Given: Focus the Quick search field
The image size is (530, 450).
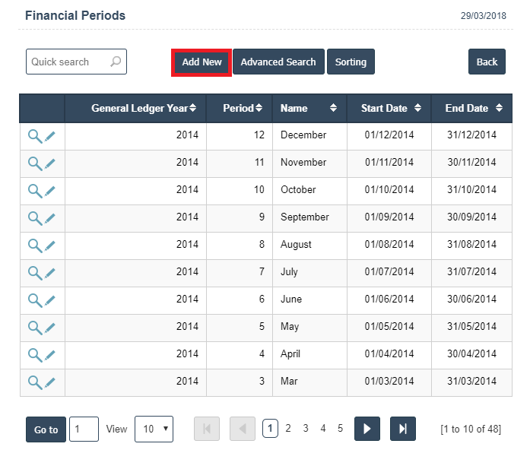Looking at the screenshot, I should pyautogui.click(x=76, y=62).
